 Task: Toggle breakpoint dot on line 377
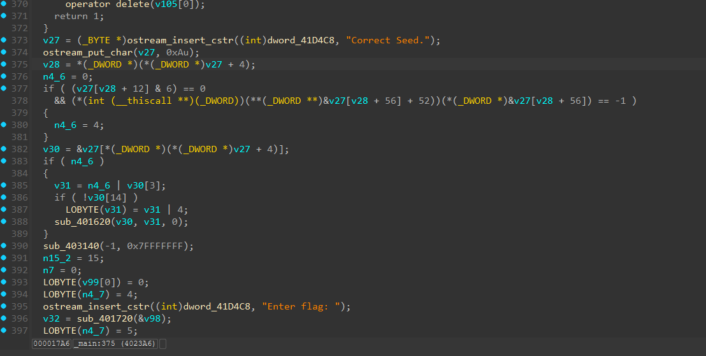4,89
